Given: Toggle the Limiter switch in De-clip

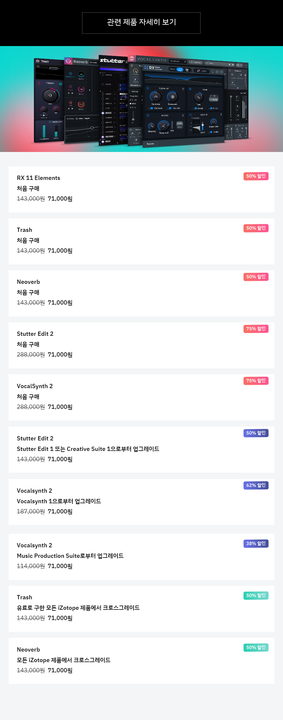Looking at the screenshot, I should [211, 132].
